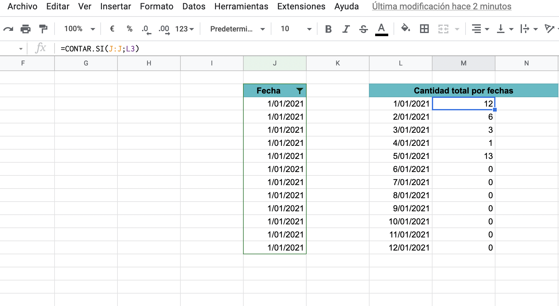
Task: Click the selected cell's blue fill handle
Action: coord(495,110)
